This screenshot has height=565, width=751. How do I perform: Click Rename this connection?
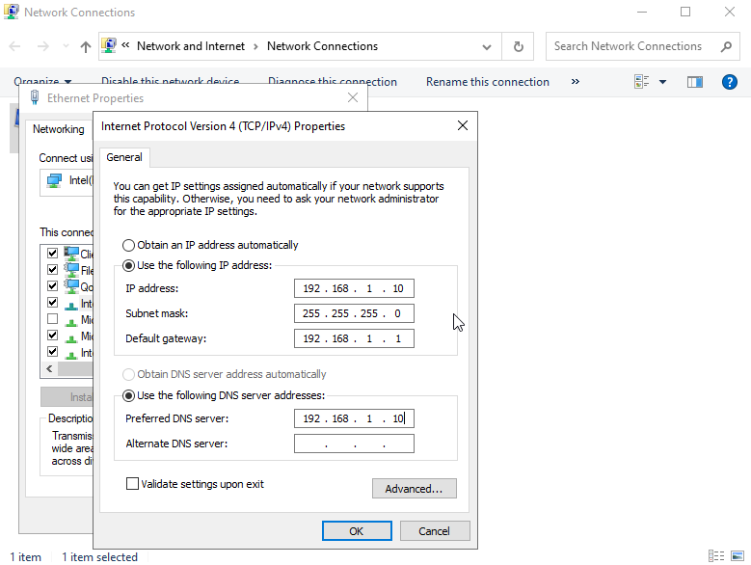point(487,82)
